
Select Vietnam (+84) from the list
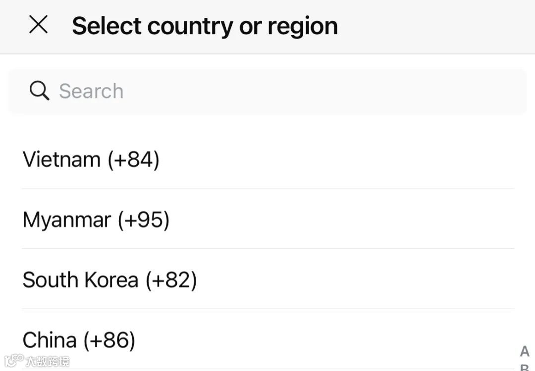(x=91, y=160)
